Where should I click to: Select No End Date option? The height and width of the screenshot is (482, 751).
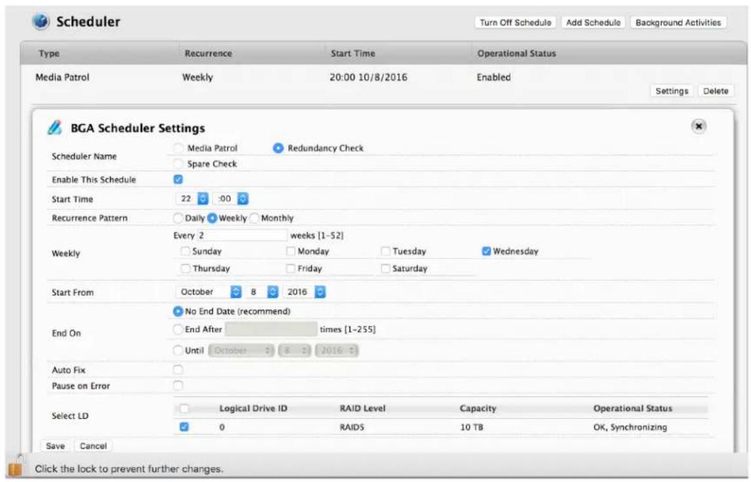coord(178,311)
